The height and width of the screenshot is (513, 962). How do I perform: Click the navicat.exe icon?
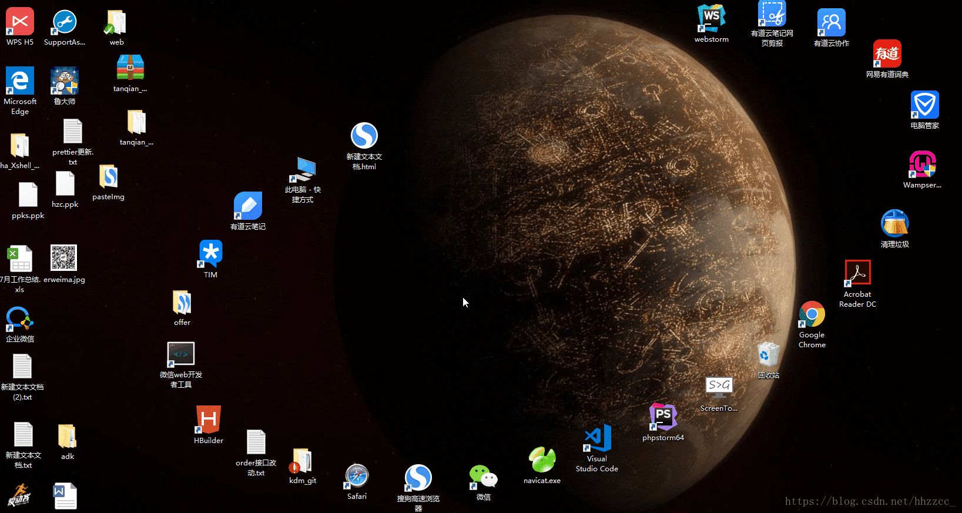point(542,460)
